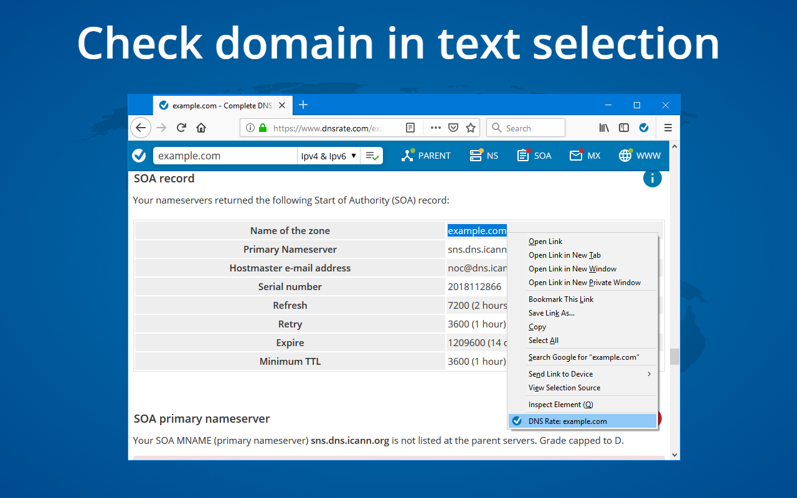Viewport: 797px width, 498px height.
Task: Choose Select All in the context menu
Action: tap(583, 341)
